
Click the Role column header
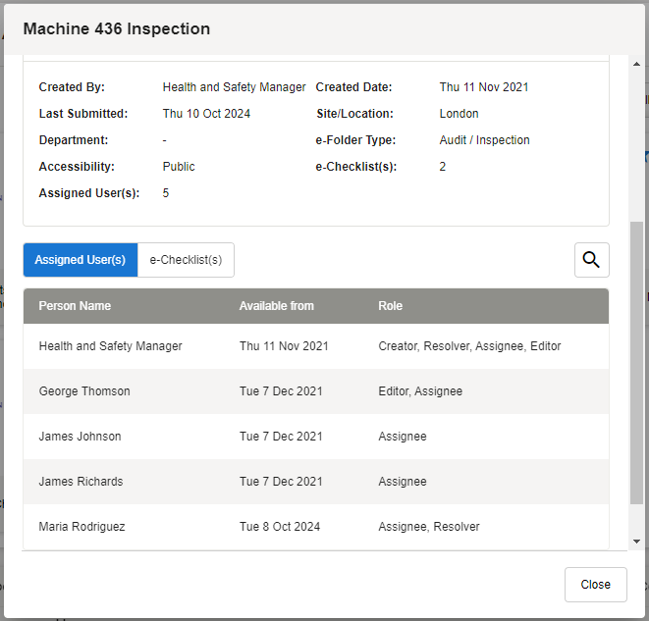(x=390, y=306)
